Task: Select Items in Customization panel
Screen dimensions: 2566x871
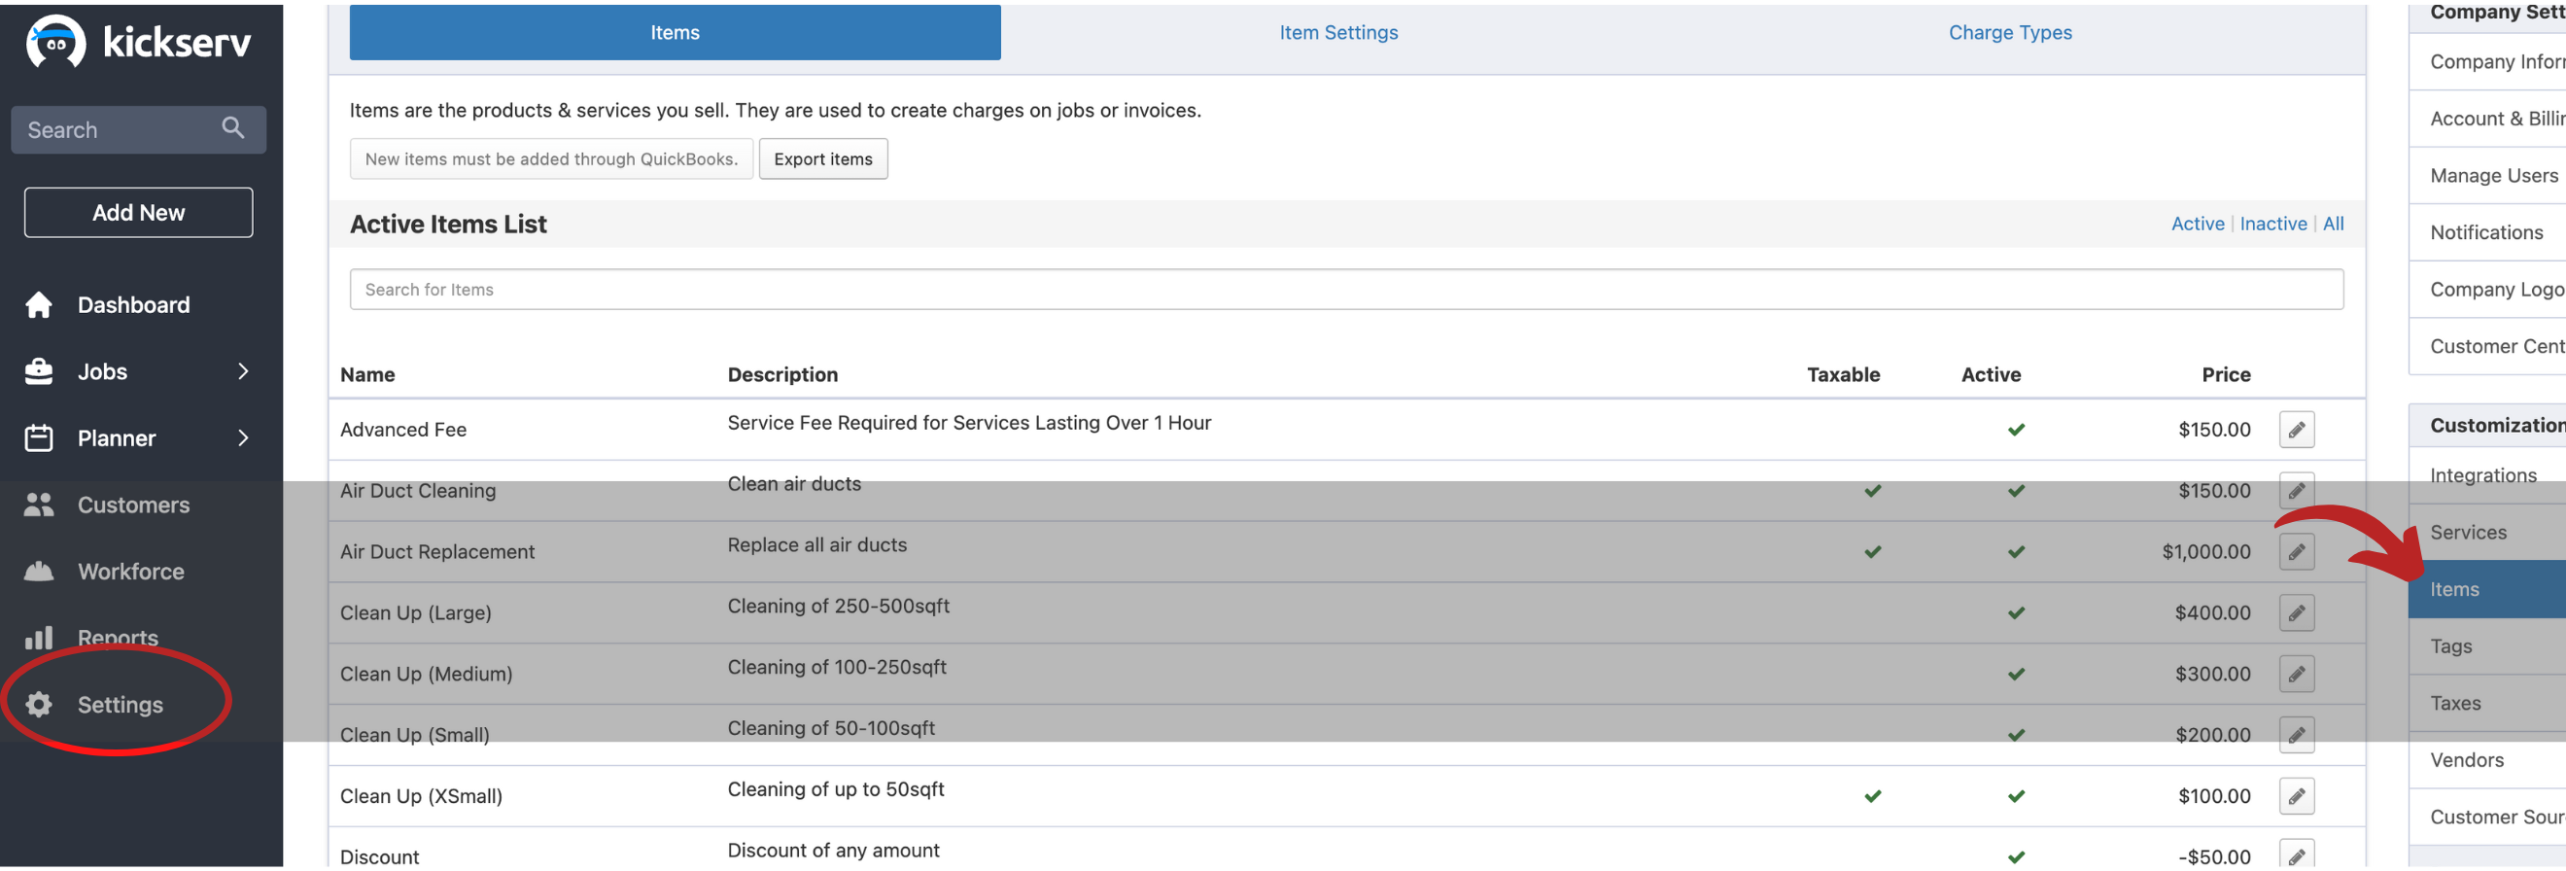Action: [x=2486, y=590]
